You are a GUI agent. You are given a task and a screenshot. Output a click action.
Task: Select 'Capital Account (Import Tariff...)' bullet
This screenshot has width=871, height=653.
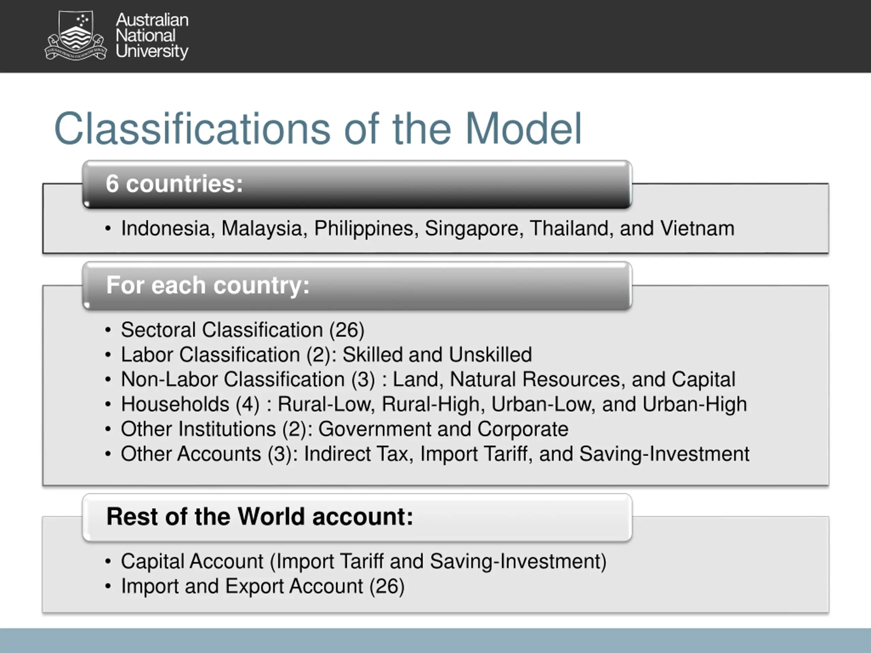tap(356, 561)
